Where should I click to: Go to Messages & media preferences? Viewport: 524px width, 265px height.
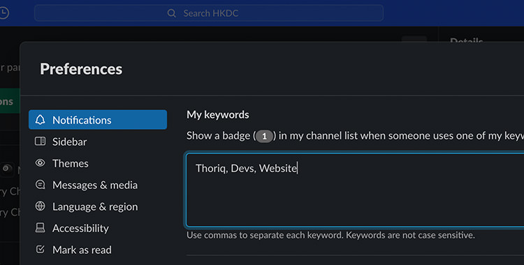click(98, 185)
